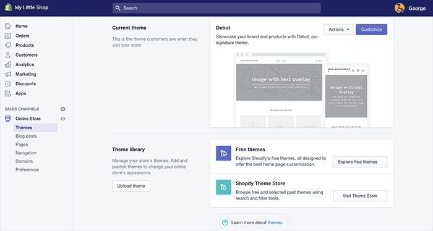Add a sales channel with plus icon
The width and height of the screenshot is (433, 231).
coord(63,109)
